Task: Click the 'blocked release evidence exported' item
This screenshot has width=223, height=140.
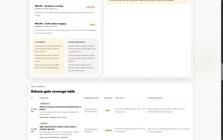Action: click(x=81, y=68)
